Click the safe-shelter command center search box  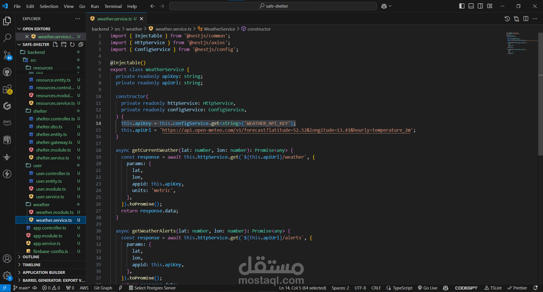click(273, 6)
